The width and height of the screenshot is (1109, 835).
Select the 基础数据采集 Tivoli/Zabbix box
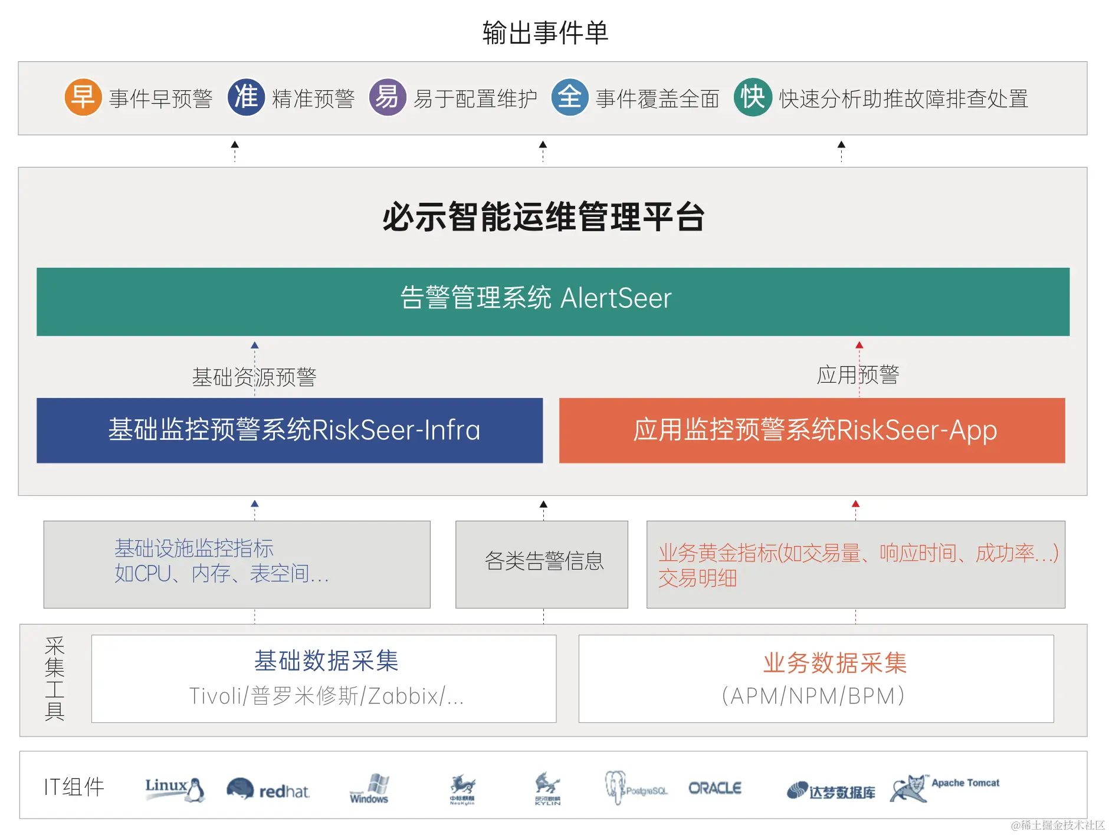tap(324, 678)
